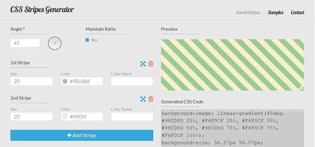Click the 1st Stripe Size field
The image size is (315, 147).
(31, 81)
